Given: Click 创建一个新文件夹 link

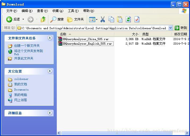Looking at the screenshot, I should pos(27,46).
